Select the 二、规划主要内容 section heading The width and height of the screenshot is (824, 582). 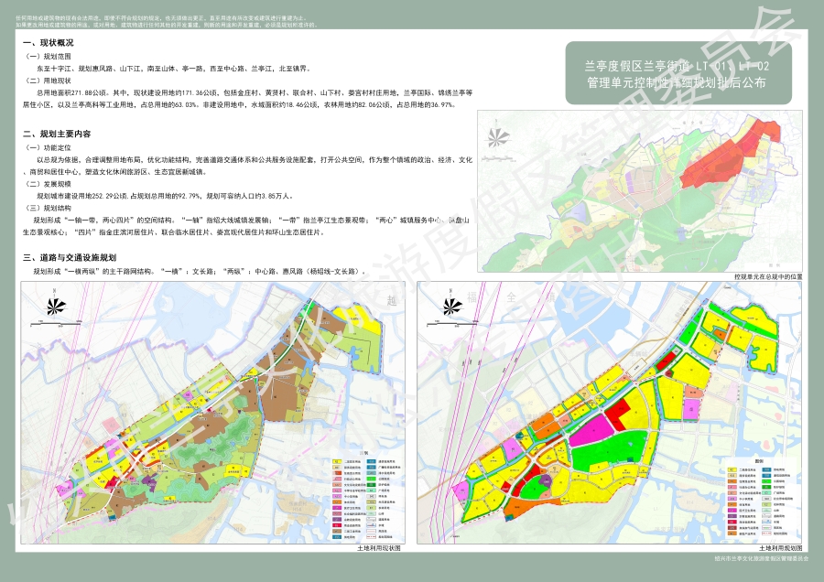63,134
